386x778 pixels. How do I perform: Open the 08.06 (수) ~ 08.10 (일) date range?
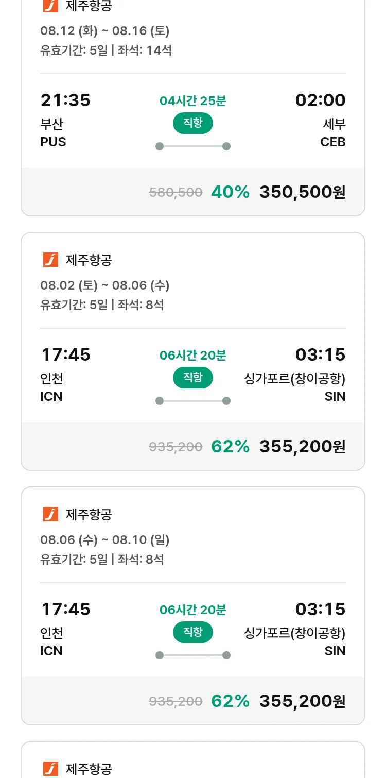[x=105, y=540]
